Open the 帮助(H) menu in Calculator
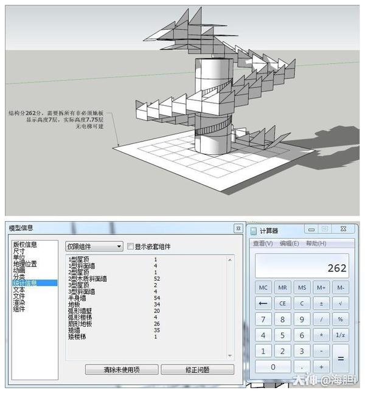Screen dimensions: 365x393 click(316, 244)
